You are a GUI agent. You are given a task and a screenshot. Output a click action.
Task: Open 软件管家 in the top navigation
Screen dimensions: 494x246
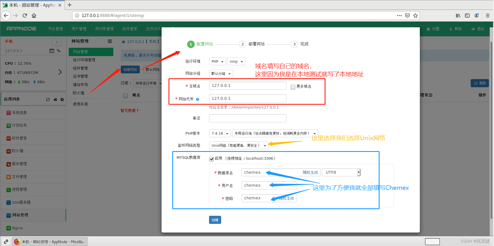point(130,29)
